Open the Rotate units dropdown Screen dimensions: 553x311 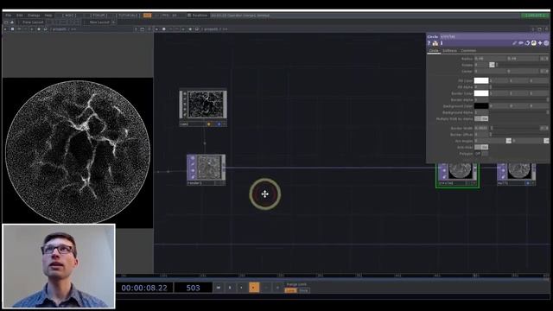coord(492,65)
